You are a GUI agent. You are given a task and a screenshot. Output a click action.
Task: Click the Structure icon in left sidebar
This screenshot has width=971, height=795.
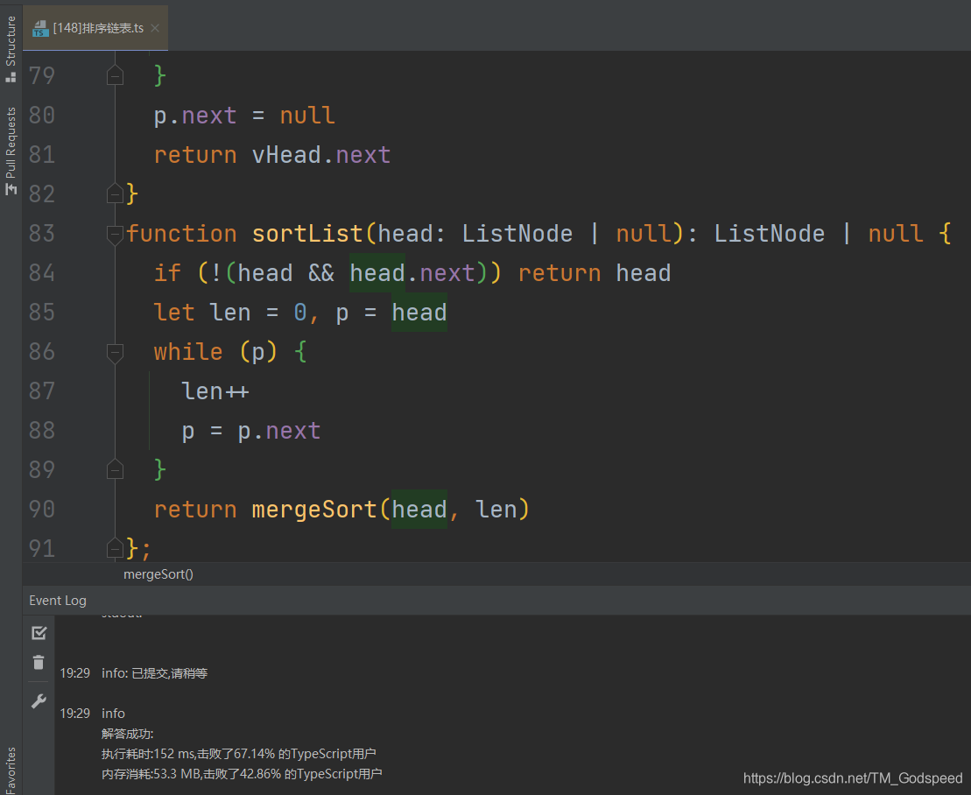click(x=11, y=77)
